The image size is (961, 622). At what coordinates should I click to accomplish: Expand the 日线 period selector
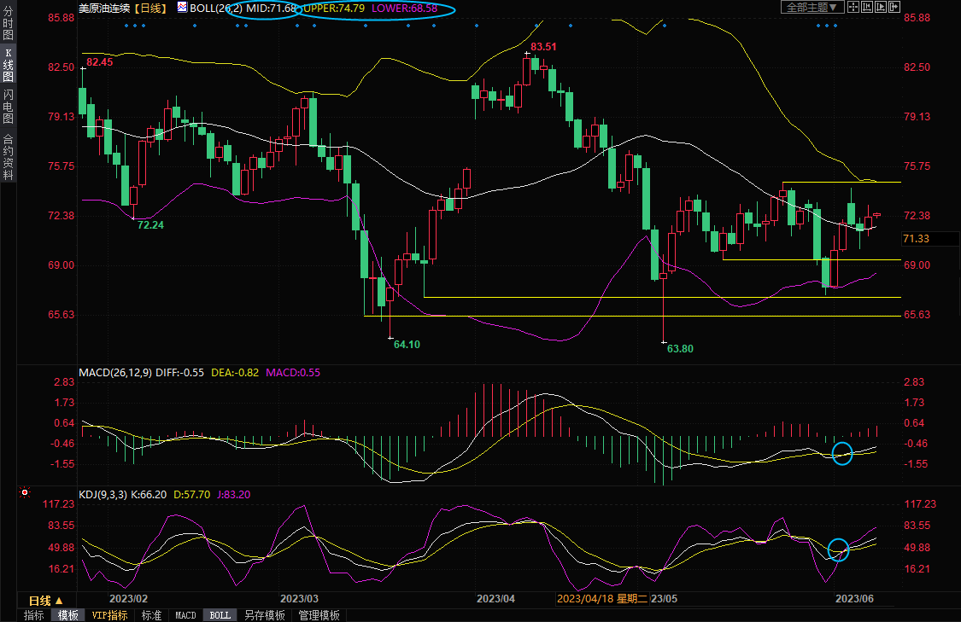coord(47,600)
